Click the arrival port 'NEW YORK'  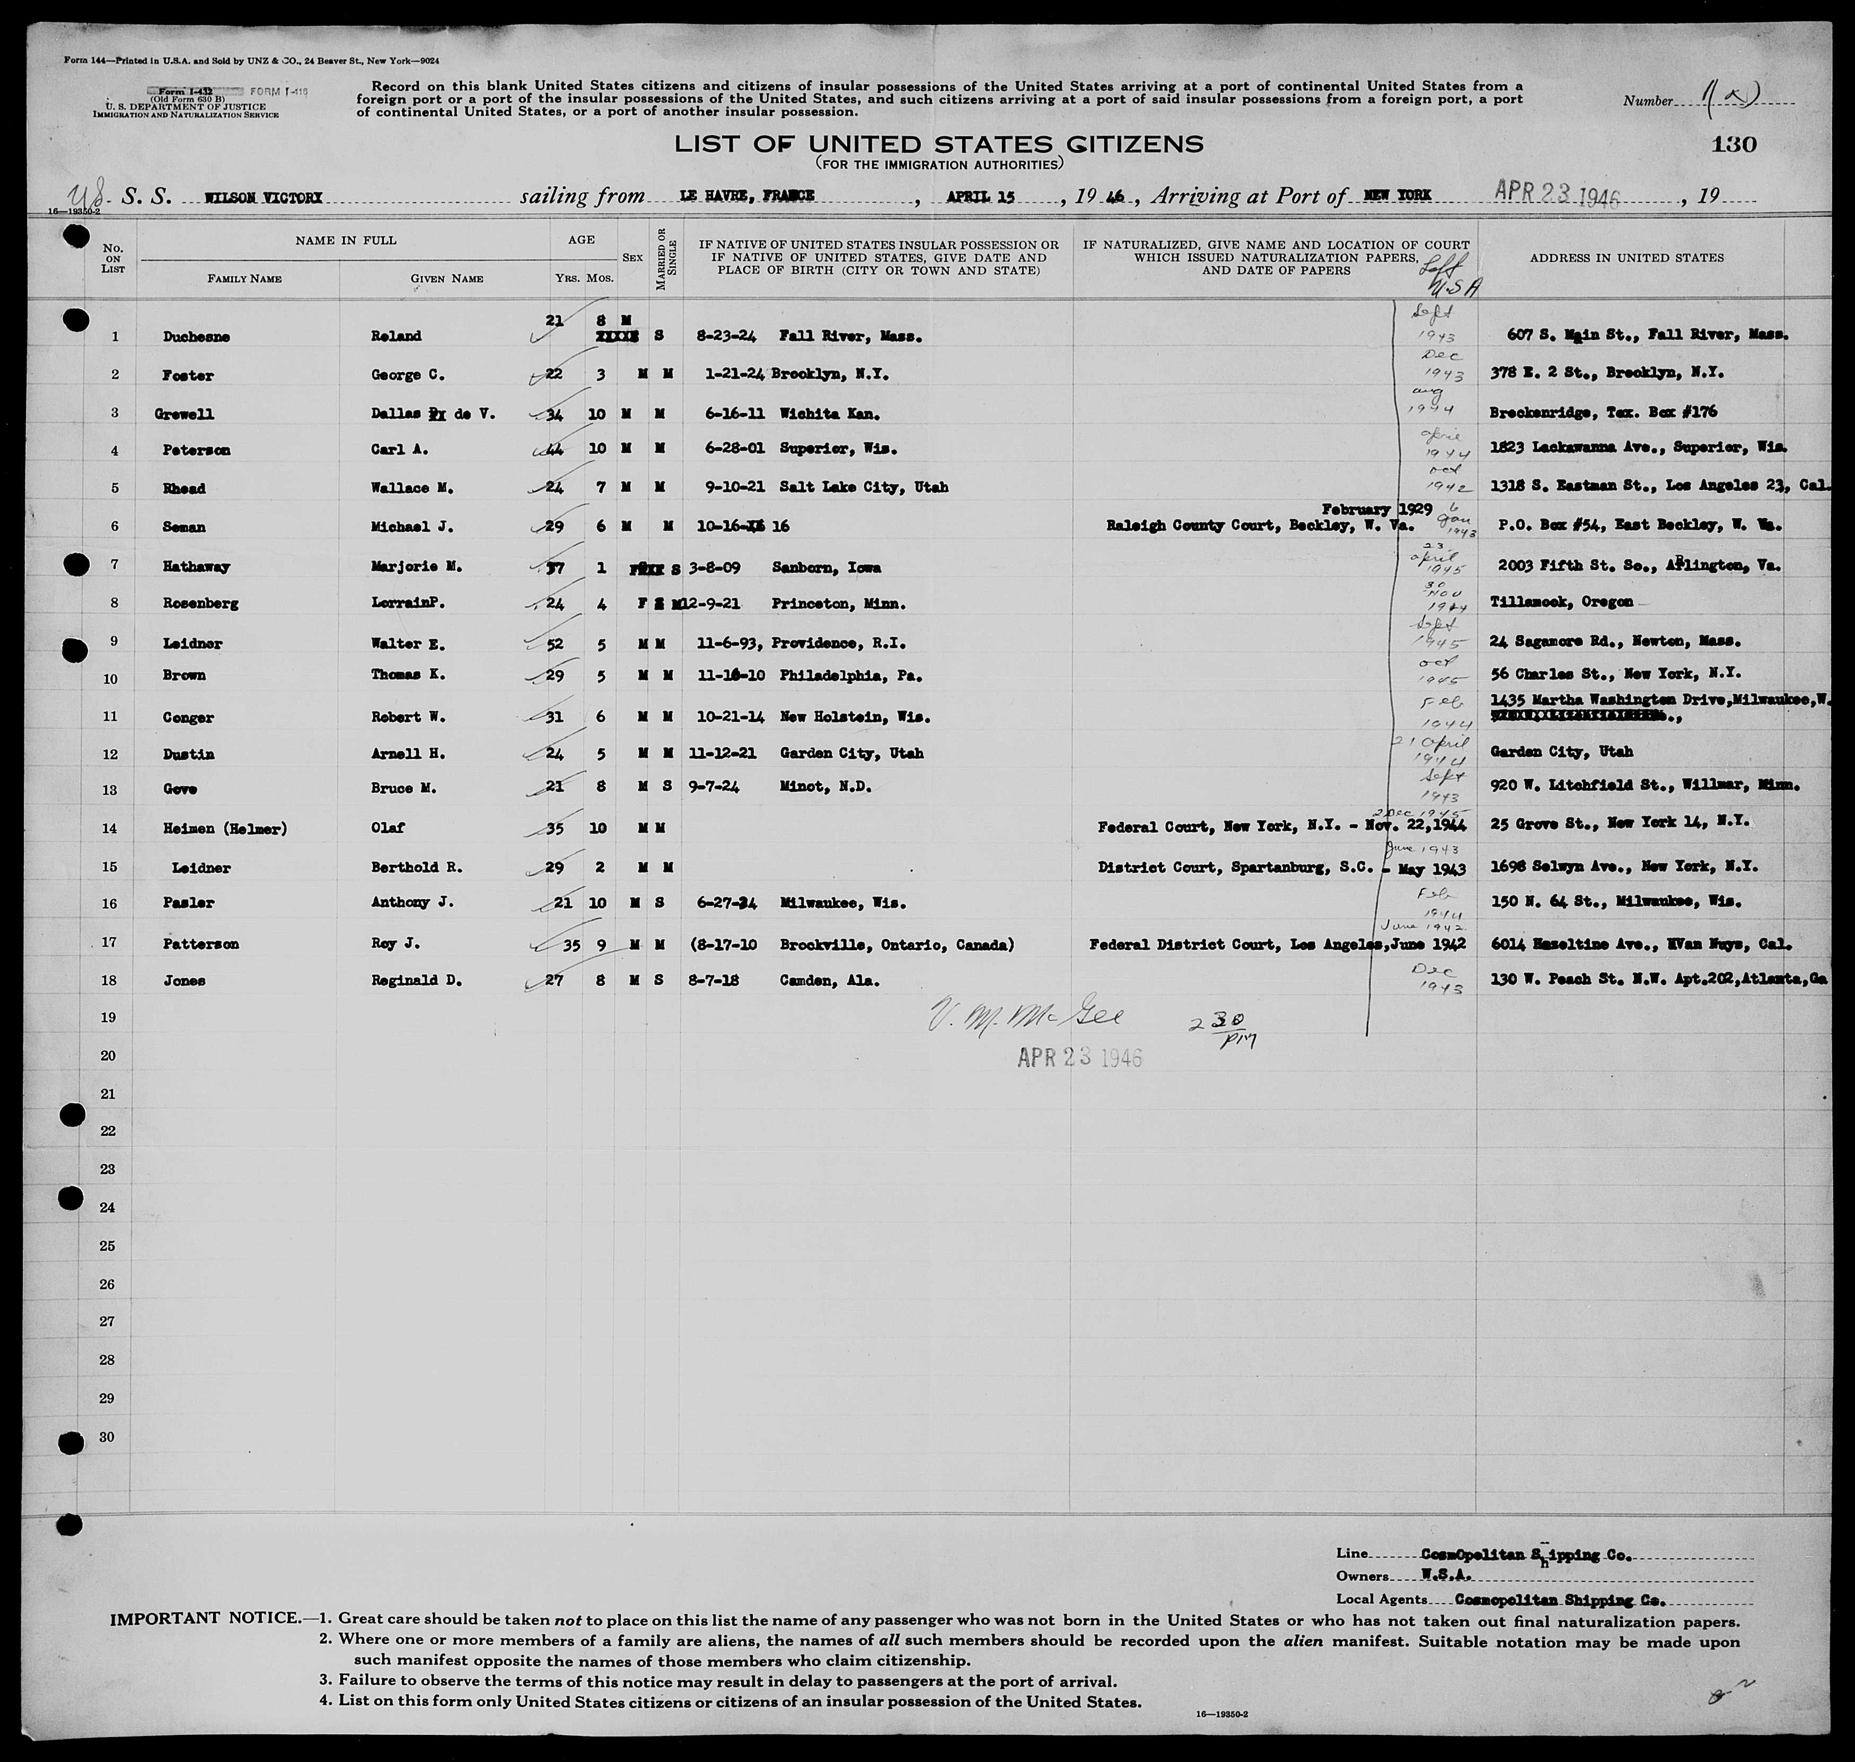tap(1397, 195)
